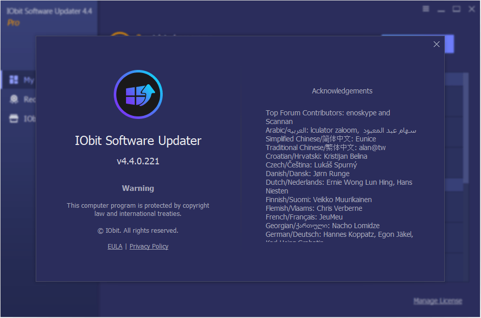Image resolution: width=481 pixels, height=318 pixels.
Task: Click the German/Deutsch translators line
Action: (x=339, y=234)
